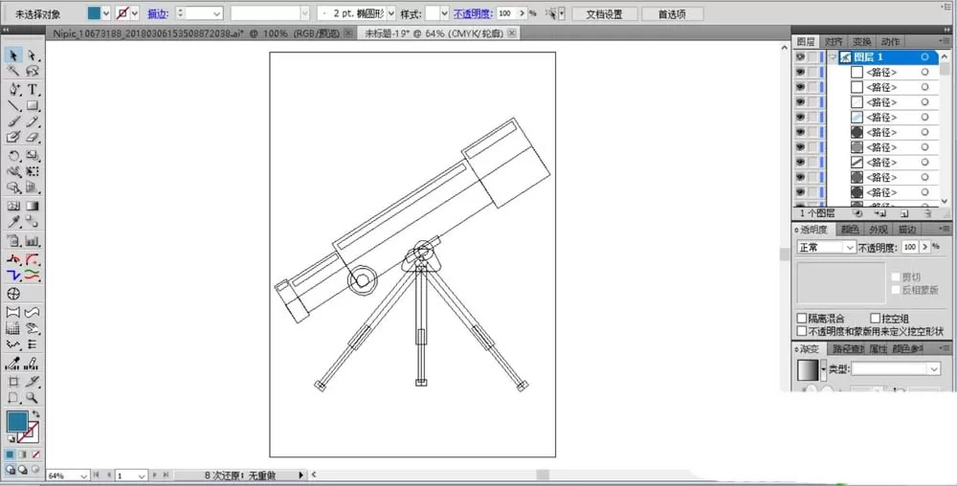Select the Free Transform tool

click(32, 172)
